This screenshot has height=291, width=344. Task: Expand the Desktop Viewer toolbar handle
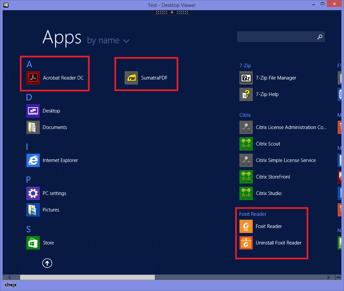(x=172, y=13)
